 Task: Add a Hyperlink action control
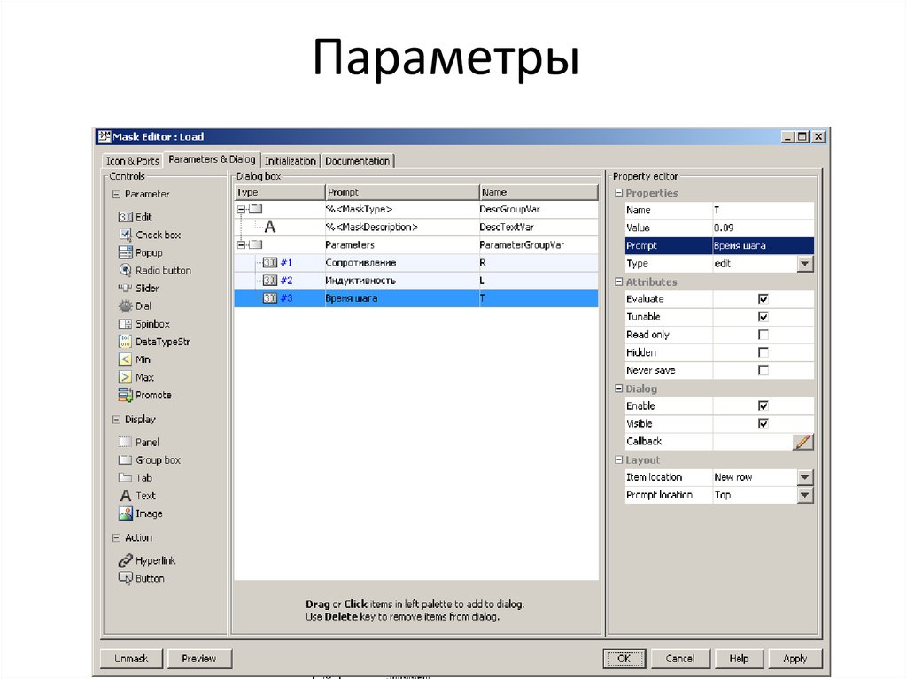point(153,559)
